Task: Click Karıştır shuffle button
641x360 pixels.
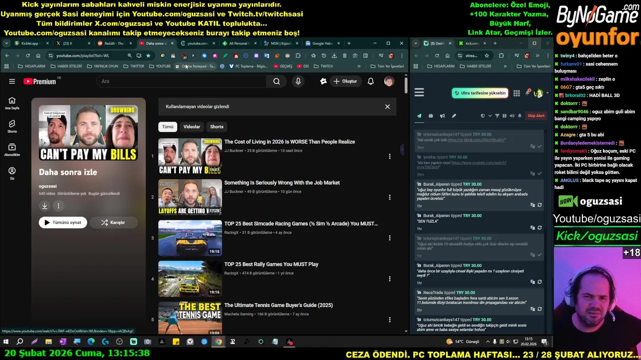Action: tap(113, 222)
